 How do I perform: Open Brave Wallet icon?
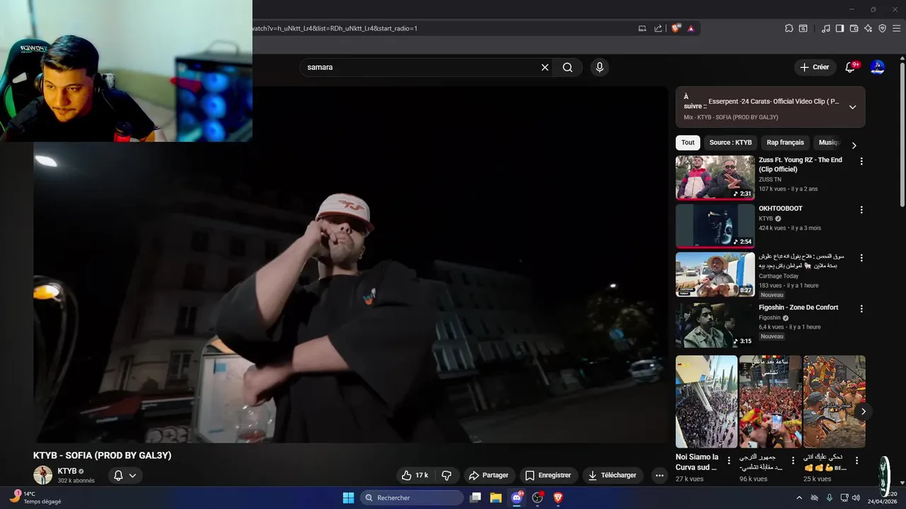854,28
